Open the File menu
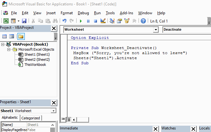This screenshot has height=132, width=211. click(14, 13)
